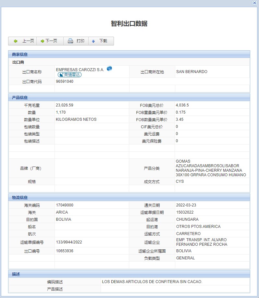259x298 pixels.
Task: Select FOB quantity unit price 3.45
Action: 179,119
